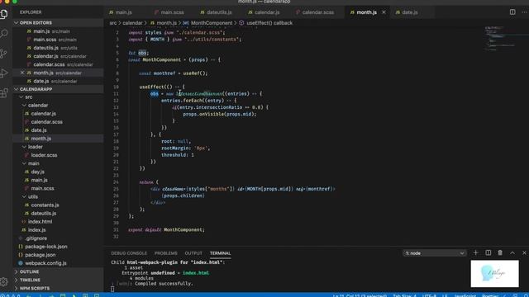Open the Extensions view
This screenshot has width=529, height=297.
pyautogui.click(x=4, y=93)
